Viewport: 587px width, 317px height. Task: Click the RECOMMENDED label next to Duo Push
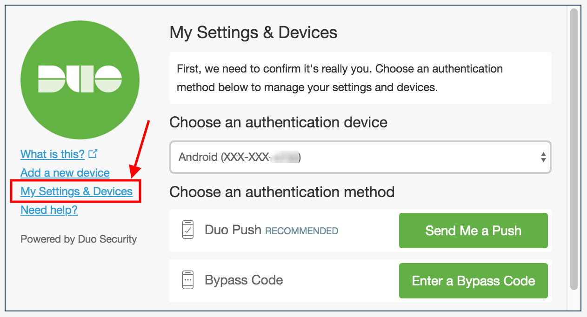pyautogui.click(x=302, y=231)
